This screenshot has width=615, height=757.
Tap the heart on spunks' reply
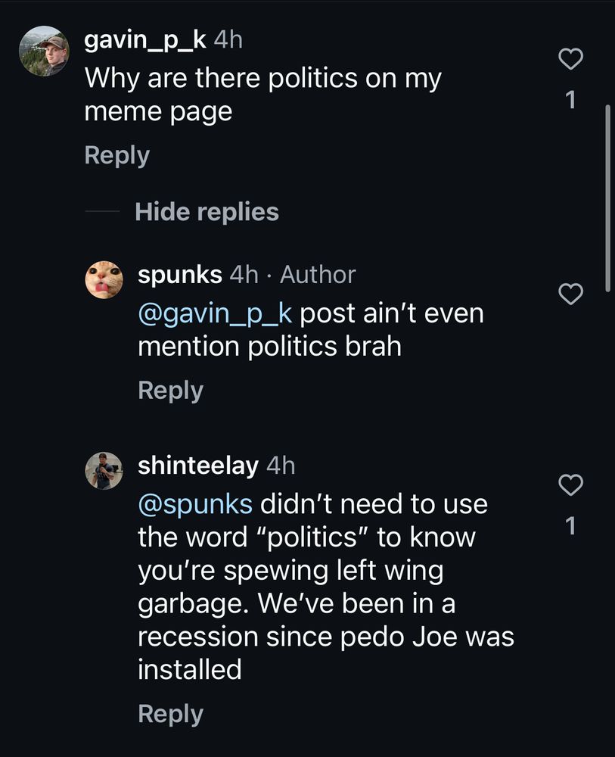tap(571, 294)
